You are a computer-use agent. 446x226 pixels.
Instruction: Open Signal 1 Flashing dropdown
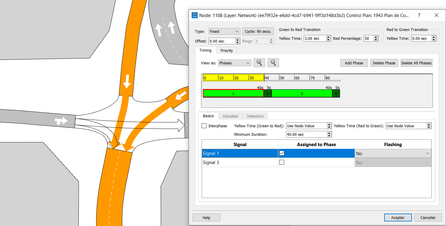coord(393,153)
